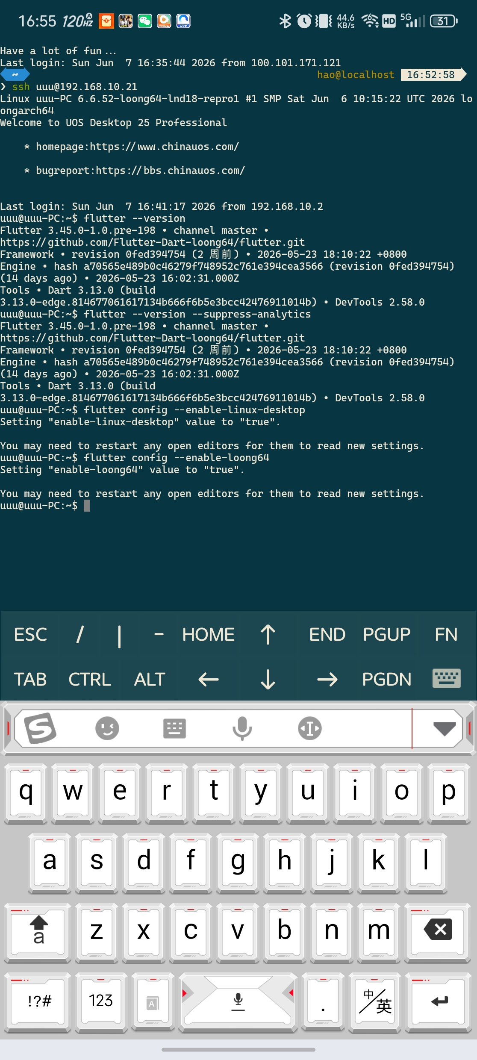
Task: Tap the d key
Action: (144, 863)
